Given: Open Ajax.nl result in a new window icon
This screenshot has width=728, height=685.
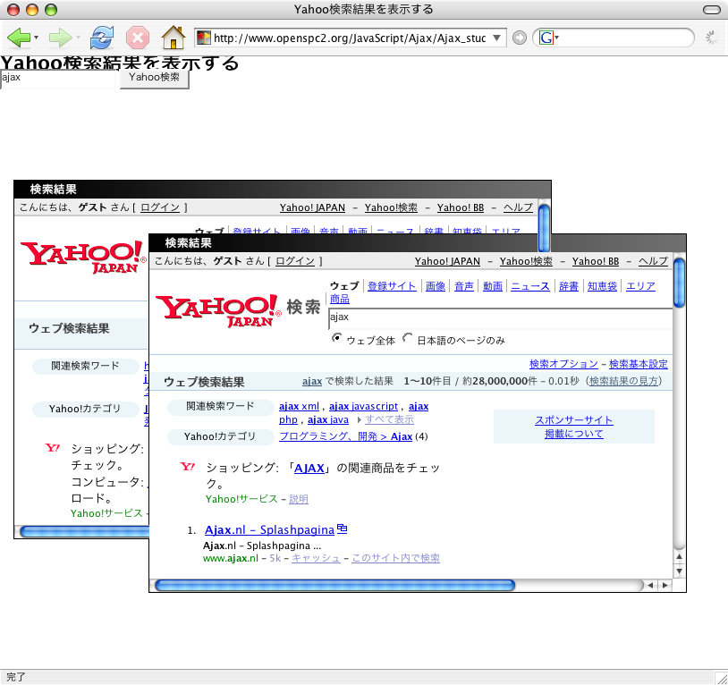Looking at the screenshot, I should pyautogui.click(x=343, y=529).
